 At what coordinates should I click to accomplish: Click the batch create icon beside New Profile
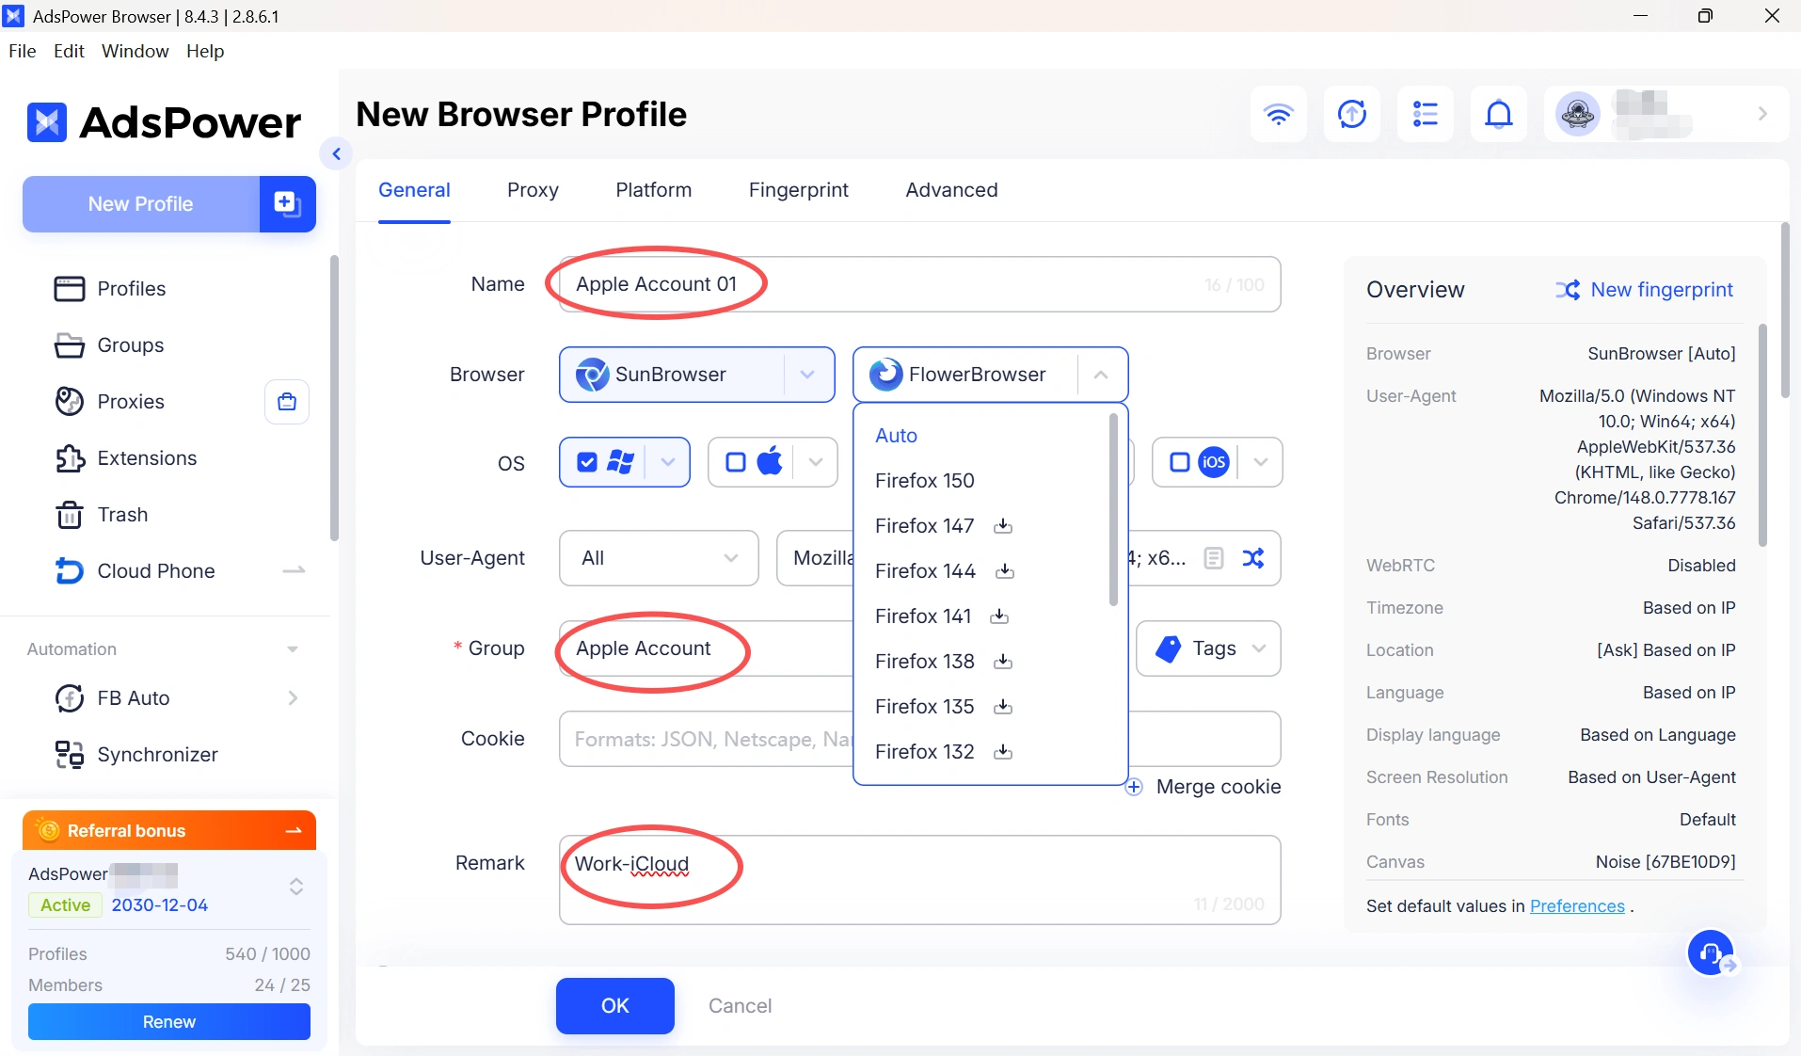click(x=287, y=203)
